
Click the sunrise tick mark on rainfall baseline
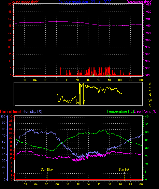click(x=47, y=176)
